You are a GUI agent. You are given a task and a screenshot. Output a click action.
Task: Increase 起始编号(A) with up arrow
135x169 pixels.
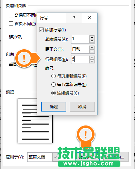tap(92, 37)
